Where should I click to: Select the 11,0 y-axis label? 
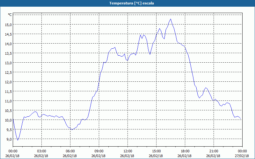9,101
